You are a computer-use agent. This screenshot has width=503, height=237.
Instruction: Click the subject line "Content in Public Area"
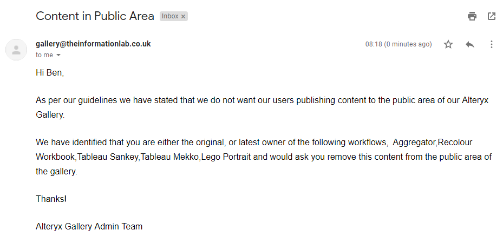click(95, 16)
